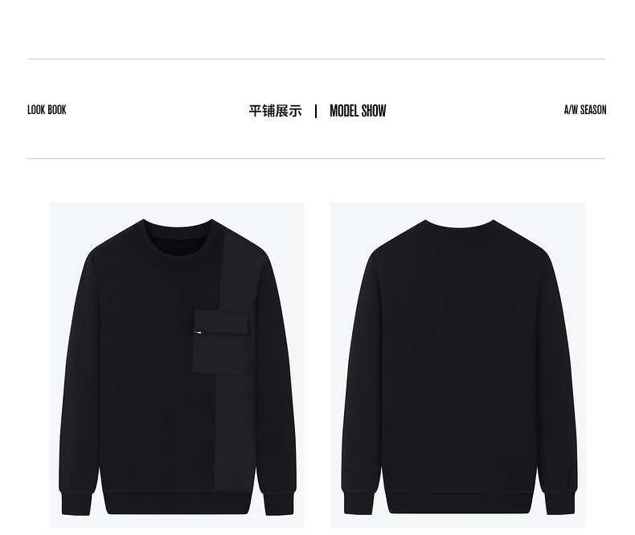Viewport: 635px width, 535px height.
Task: Click the A/W SEASON label
Action: (x=585, y=110)
